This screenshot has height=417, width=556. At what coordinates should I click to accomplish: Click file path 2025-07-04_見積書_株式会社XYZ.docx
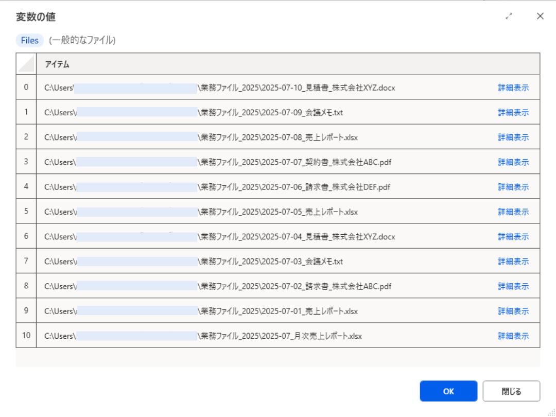tap(220, 236)
